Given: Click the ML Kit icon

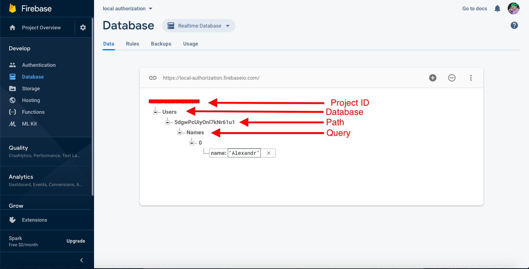Looking at the screenshot, I should tap(12, 124).
